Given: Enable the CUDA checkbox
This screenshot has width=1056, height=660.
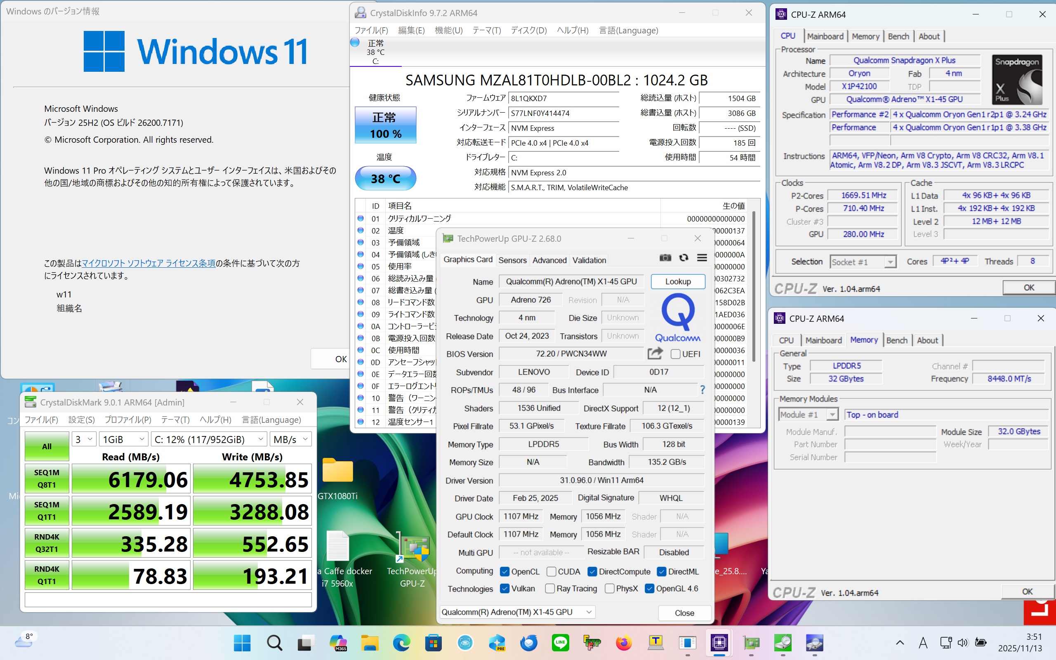Looking at the screenshot, I should pyautogui.click(x=551, y=571).
